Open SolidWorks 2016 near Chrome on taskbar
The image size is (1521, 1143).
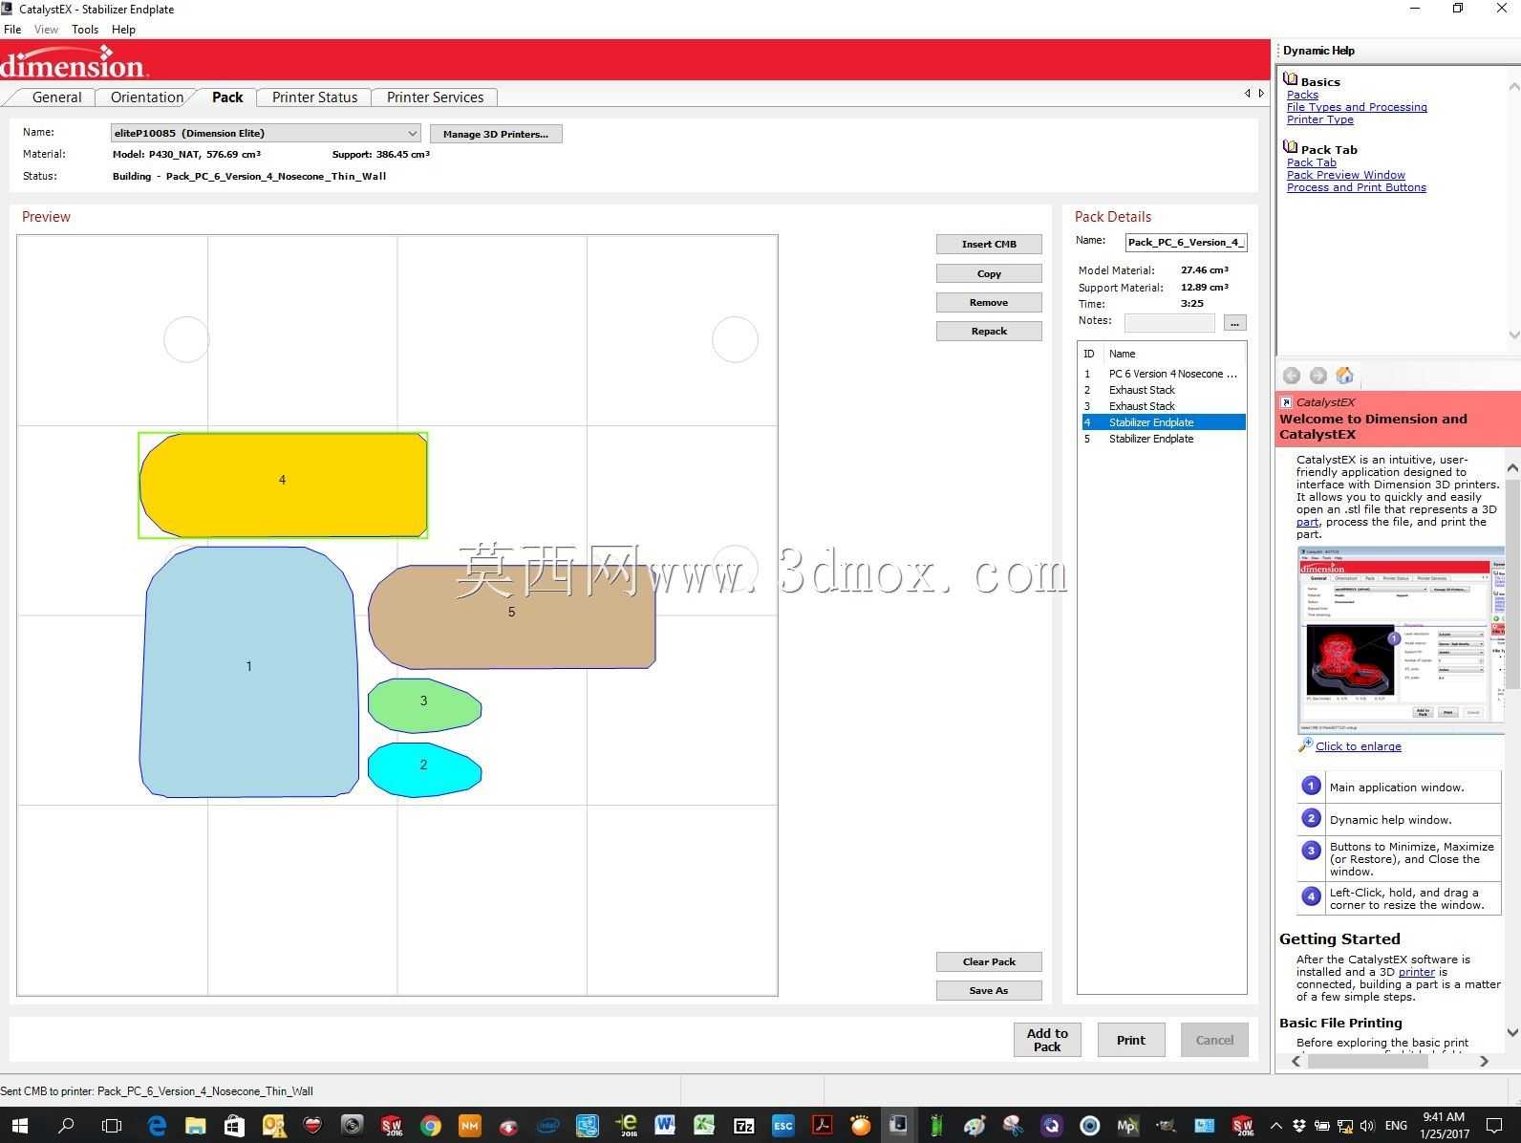tap(392, 1126)
